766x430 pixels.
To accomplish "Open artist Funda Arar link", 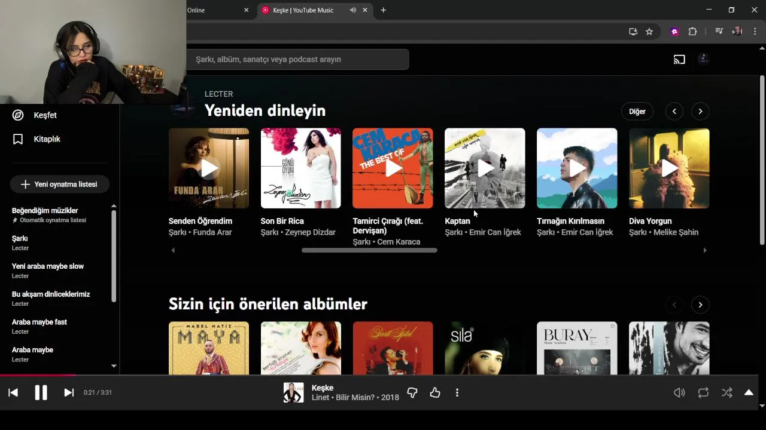I will pyautogui.click(x=212, y=232).
